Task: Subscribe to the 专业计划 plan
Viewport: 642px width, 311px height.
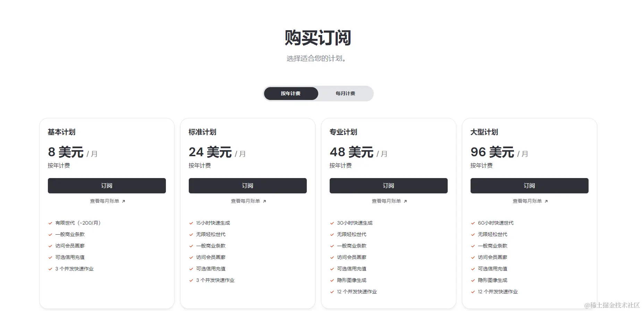Action: click(x=389, y=186)
